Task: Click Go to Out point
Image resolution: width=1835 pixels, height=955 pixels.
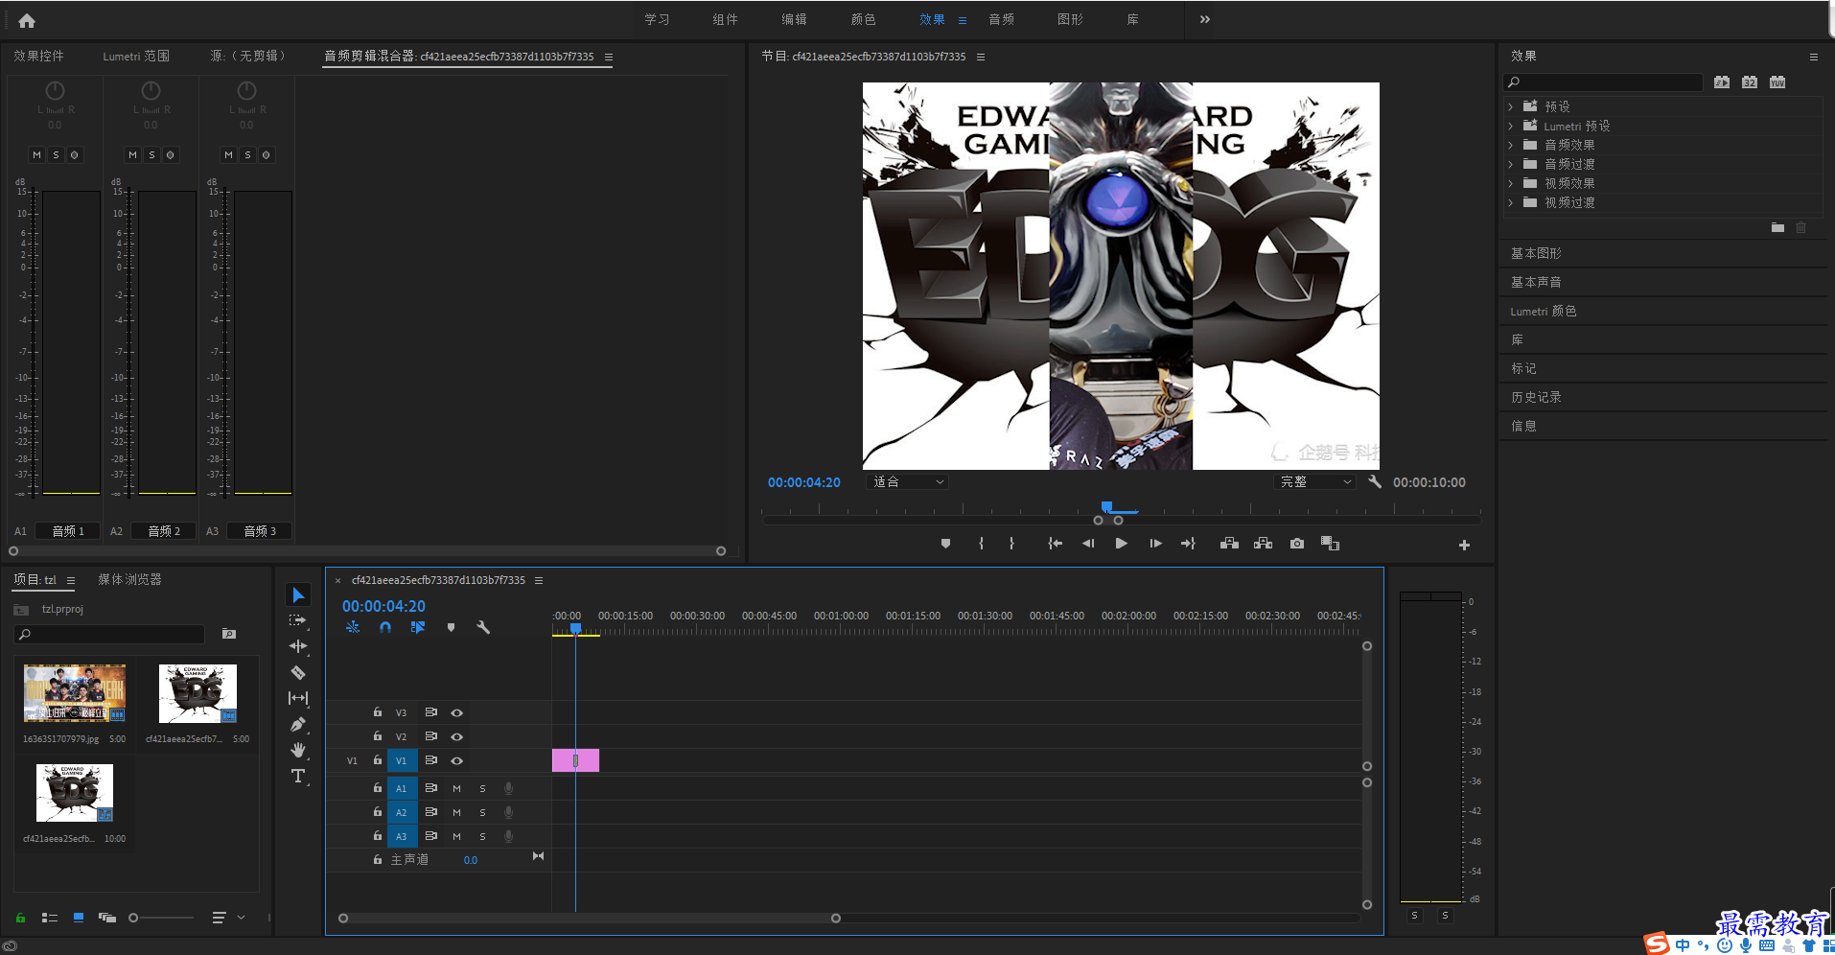Action: (1188, 544)
